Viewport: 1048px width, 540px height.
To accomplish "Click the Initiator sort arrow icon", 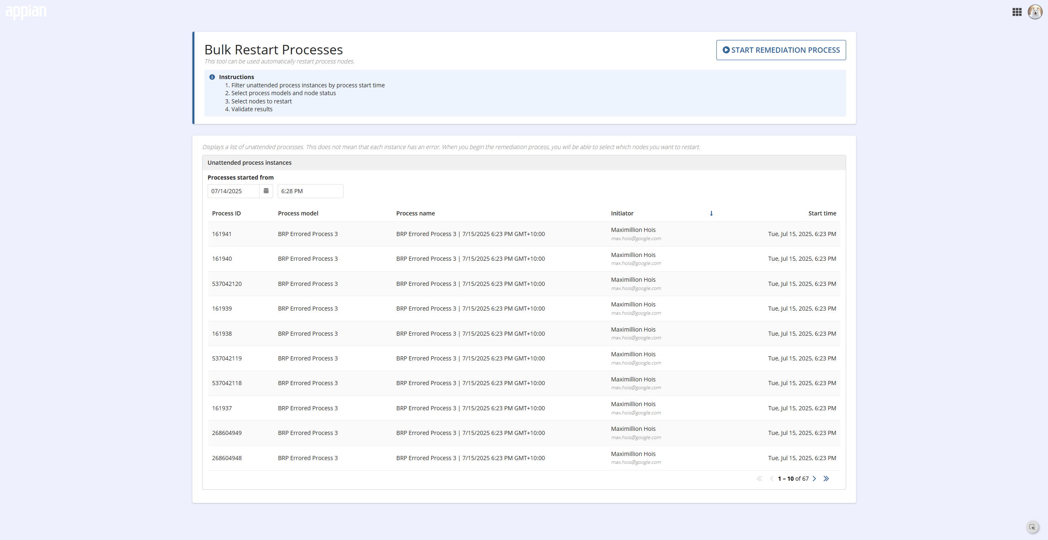I will (x=711, y=213).
